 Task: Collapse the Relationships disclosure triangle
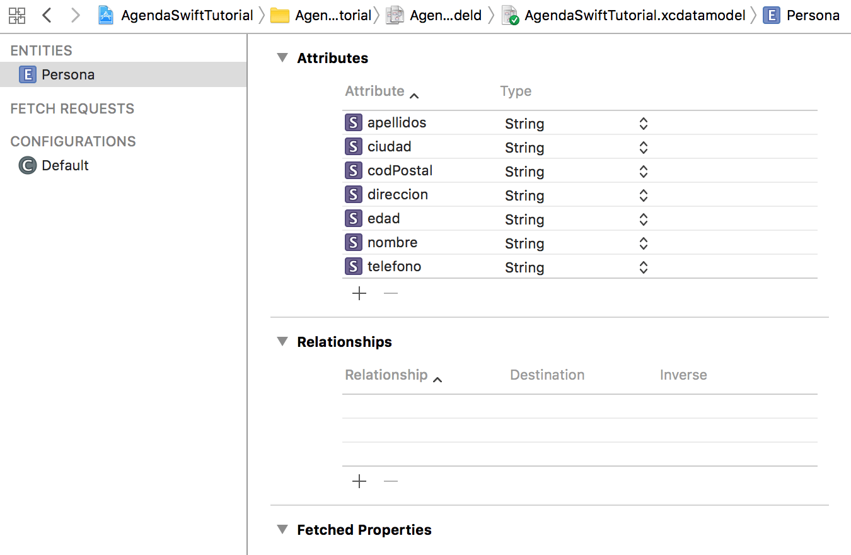point(282,341)
